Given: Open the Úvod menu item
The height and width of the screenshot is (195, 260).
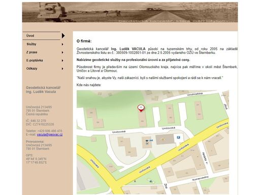Looking at the screenshot, I should pyautogui.click(x=30, y=36).
